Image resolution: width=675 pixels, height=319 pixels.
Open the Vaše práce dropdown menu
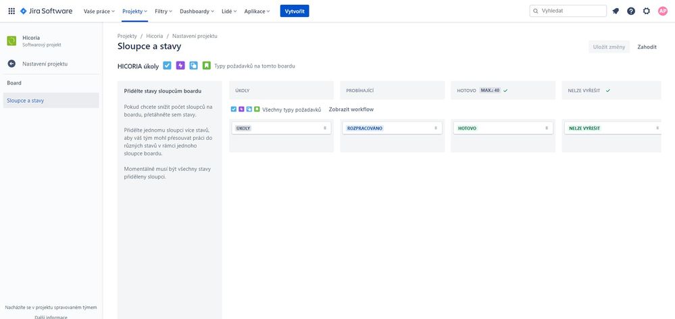click(x=99, y=11)
